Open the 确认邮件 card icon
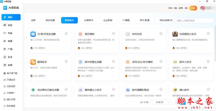Screen dimensions: 216x111 175,90
